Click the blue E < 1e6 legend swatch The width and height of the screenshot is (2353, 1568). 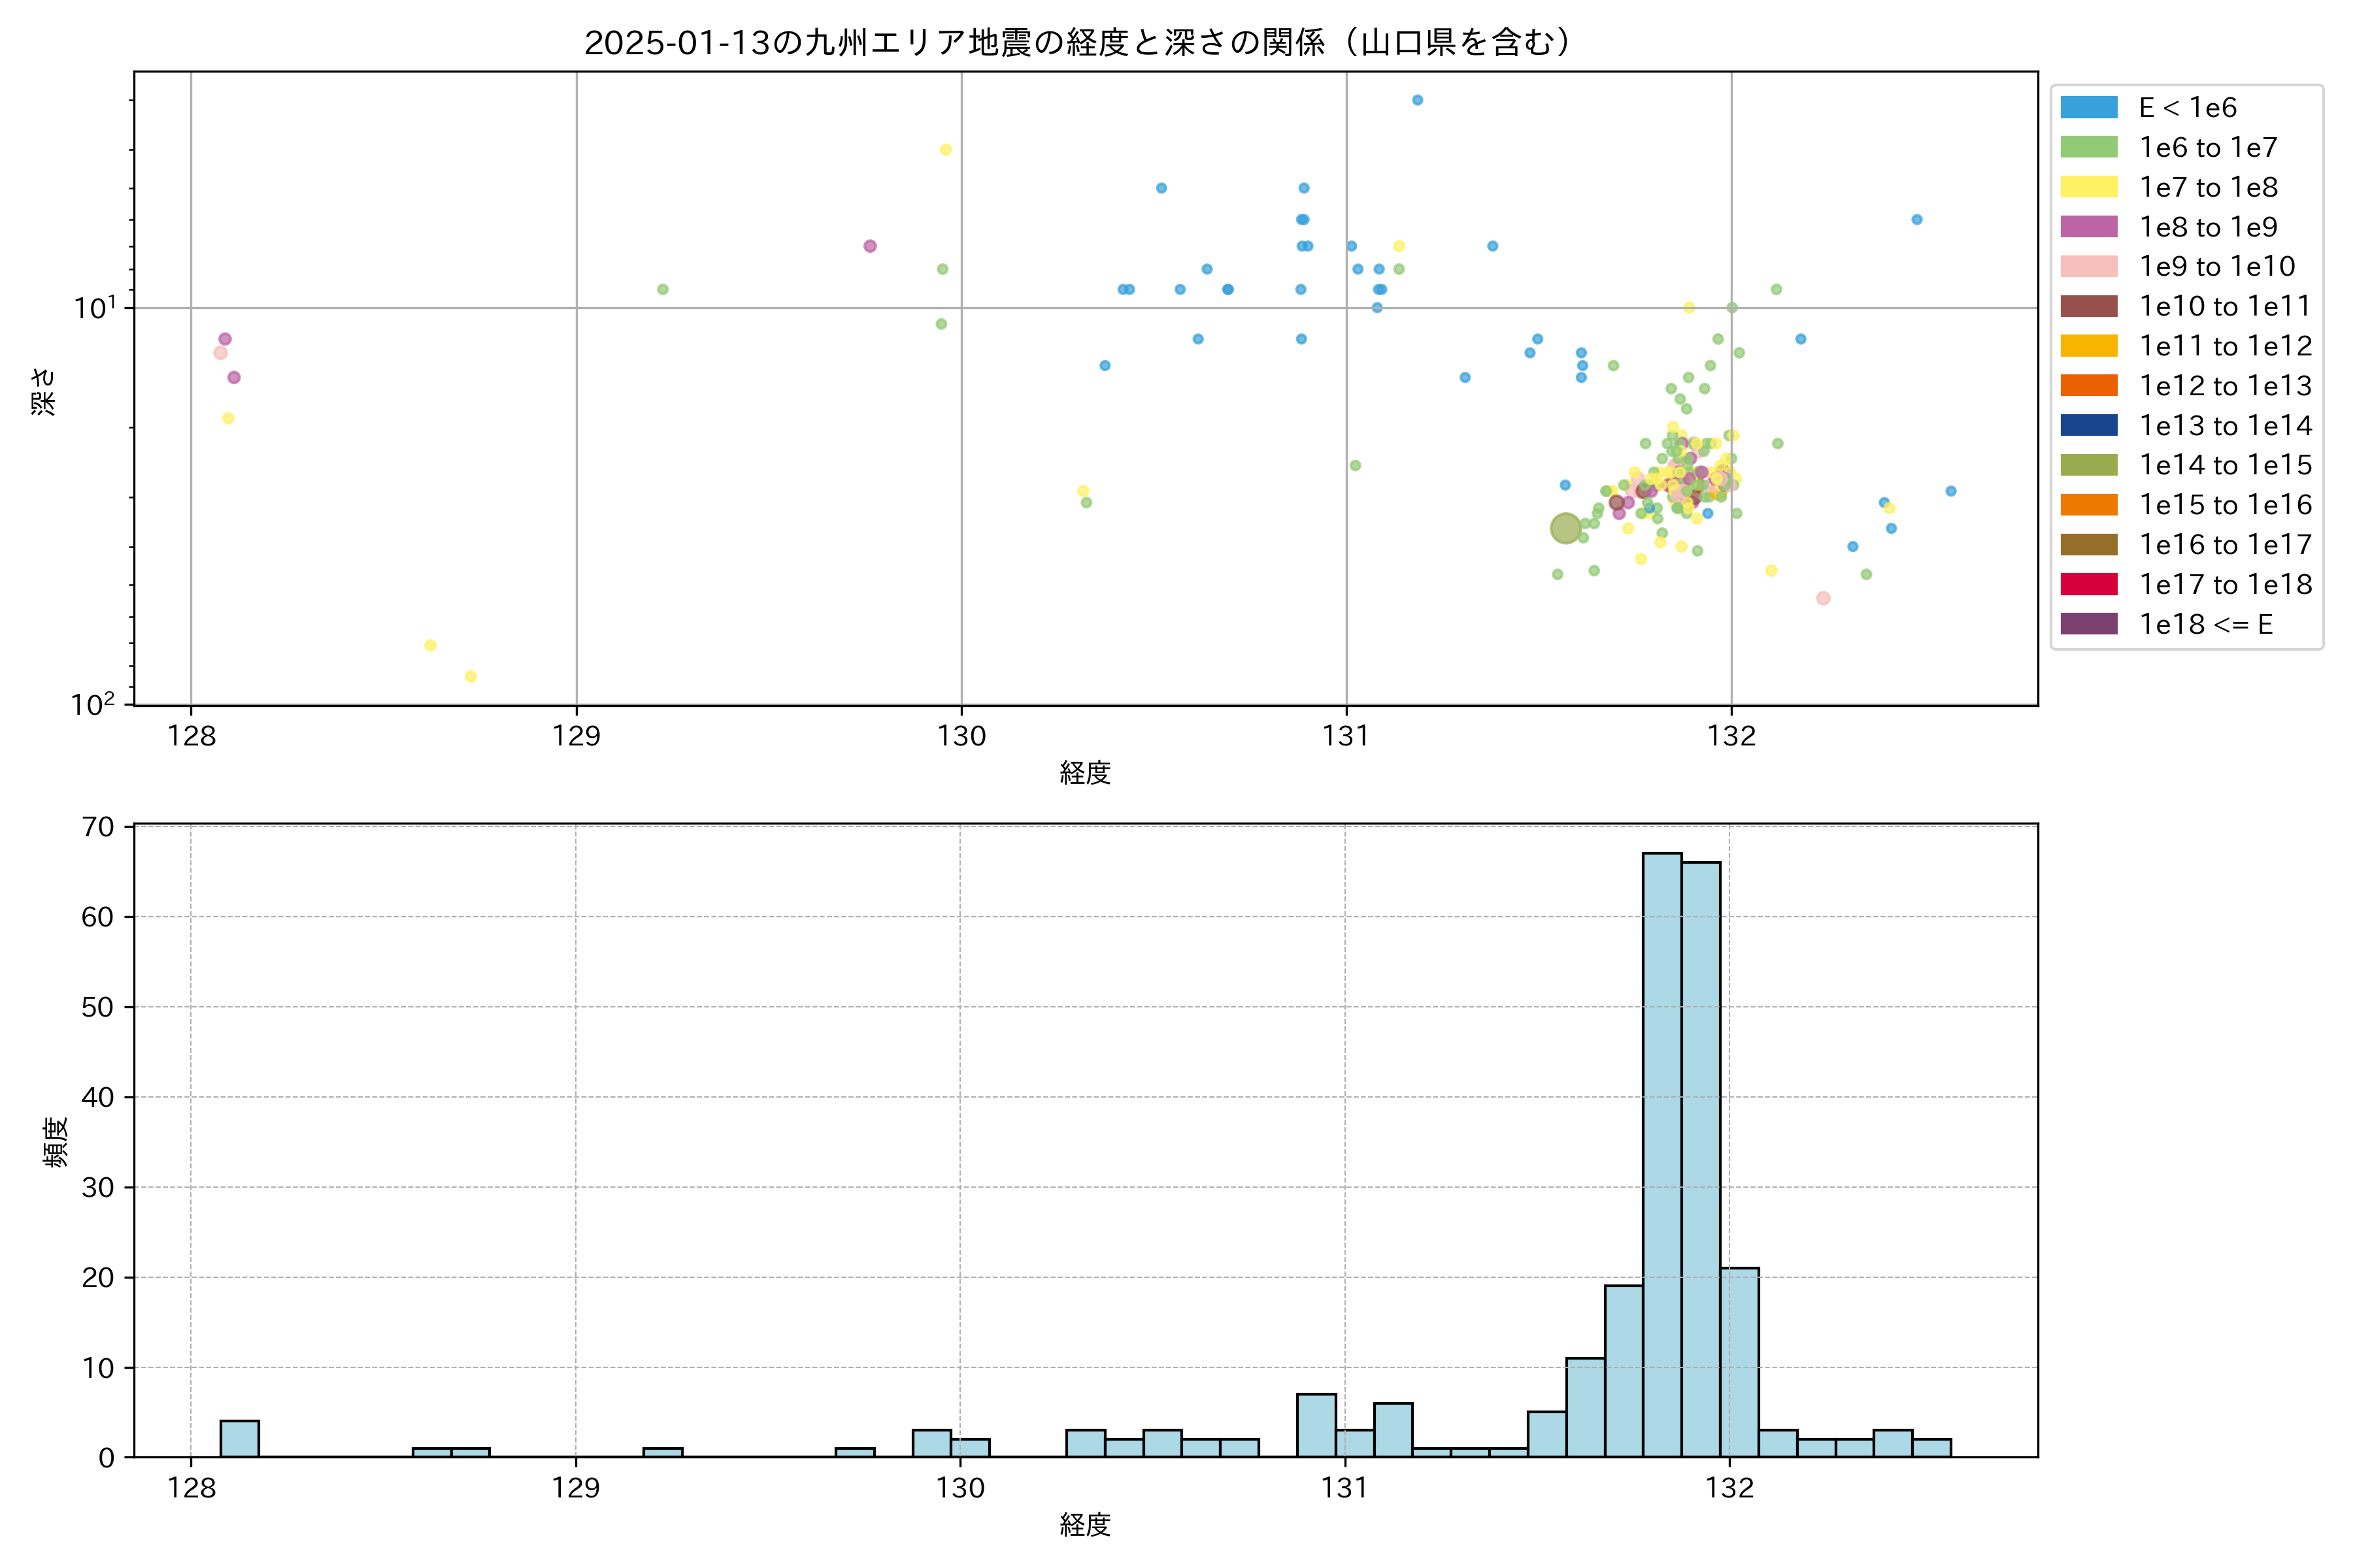2088,107
